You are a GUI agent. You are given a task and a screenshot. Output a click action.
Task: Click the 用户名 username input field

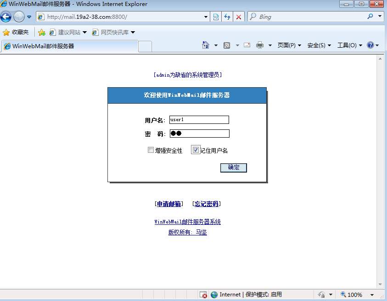click(199, 120)
